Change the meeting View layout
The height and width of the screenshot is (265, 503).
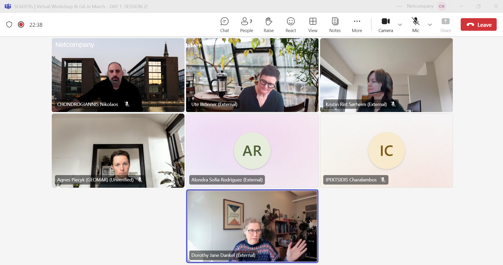313,25
